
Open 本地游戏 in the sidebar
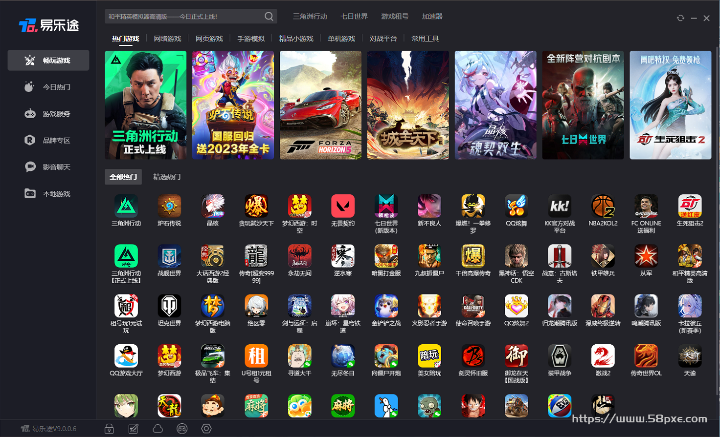[x=48, y=194]
